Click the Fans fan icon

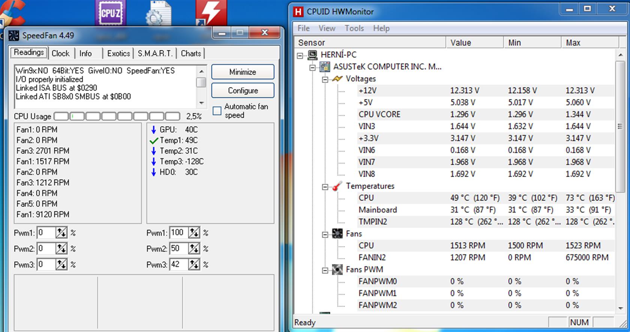337,234
